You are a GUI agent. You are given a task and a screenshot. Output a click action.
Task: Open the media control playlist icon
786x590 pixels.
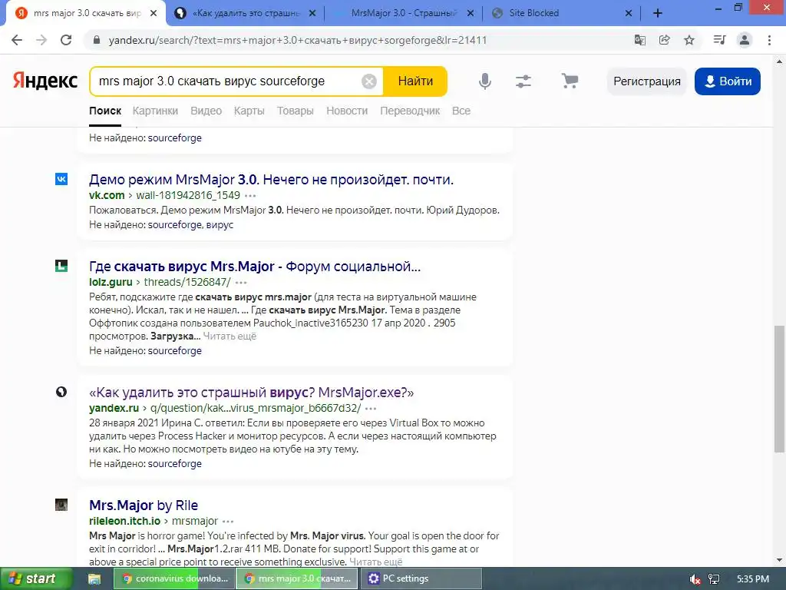(719, 40)
